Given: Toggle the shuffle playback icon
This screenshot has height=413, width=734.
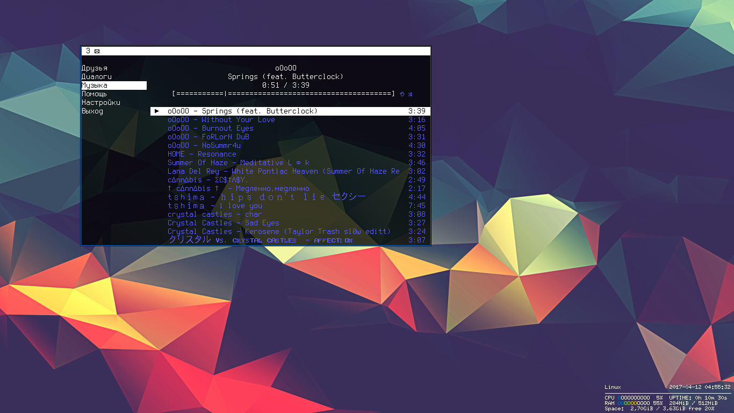Looking at the screenshot, I should click(411, 94).
